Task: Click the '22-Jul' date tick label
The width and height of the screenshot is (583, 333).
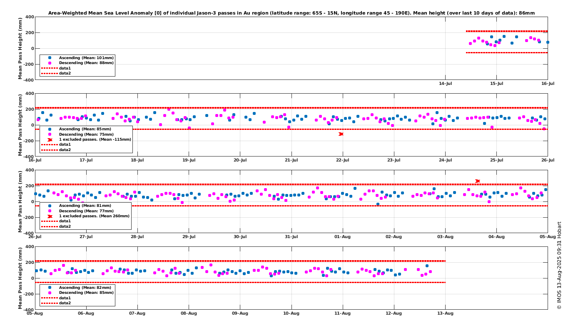Action: [x=342, y=160]
